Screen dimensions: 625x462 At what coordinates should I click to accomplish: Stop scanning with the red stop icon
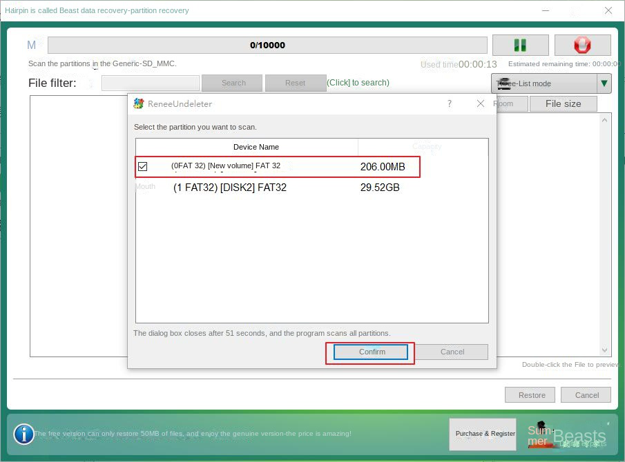[x=582, y=45]
